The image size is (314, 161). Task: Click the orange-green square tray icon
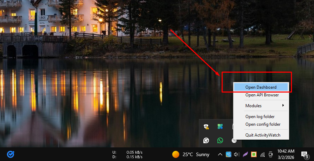(254, 154)
